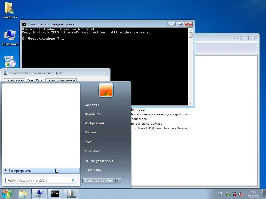Click the EN language indicator
Screen dimensions: 266x199
(x=220, y=193)
